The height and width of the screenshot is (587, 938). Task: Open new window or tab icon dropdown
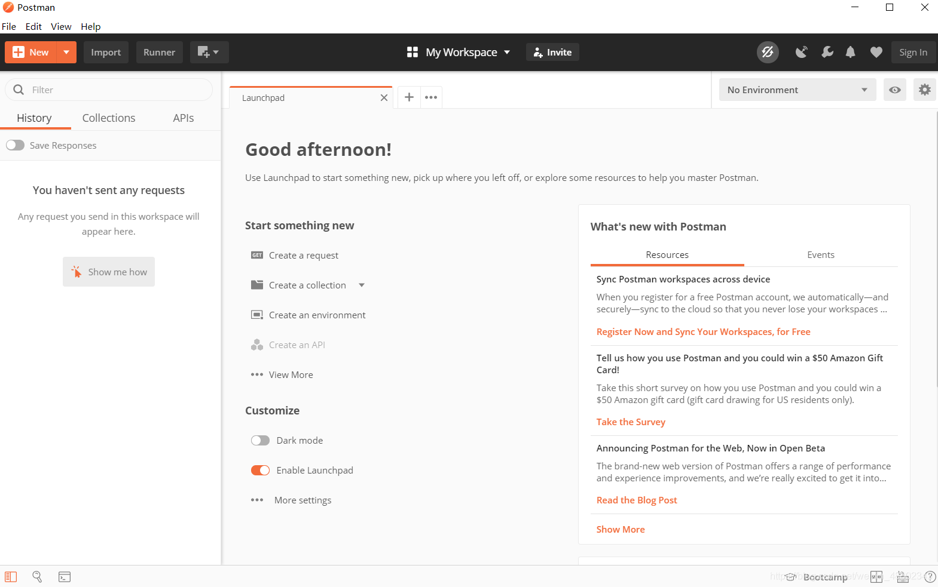(209, 52)
